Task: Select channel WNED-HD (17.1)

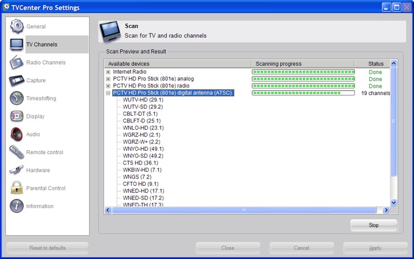Action: click(x=143, y=190)
